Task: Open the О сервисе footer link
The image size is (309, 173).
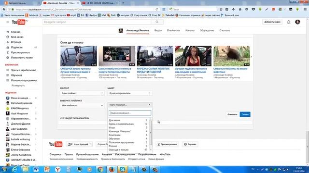Action: (56, 154)
